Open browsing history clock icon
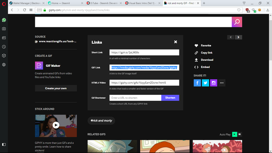 pos(4,47)
